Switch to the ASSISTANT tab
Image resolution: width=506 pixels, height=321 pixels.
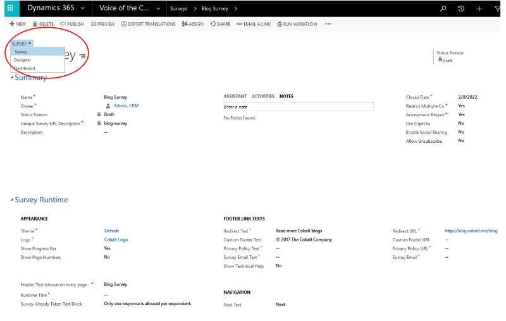pos(235,96)
